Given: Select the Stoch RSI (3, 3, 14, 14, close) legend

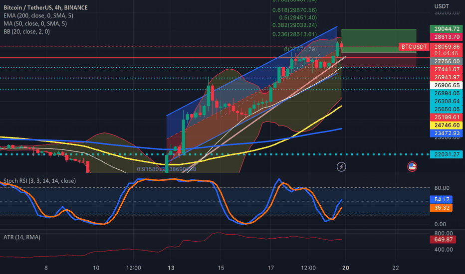Looking at the screenshot, I should pos(39,181).
